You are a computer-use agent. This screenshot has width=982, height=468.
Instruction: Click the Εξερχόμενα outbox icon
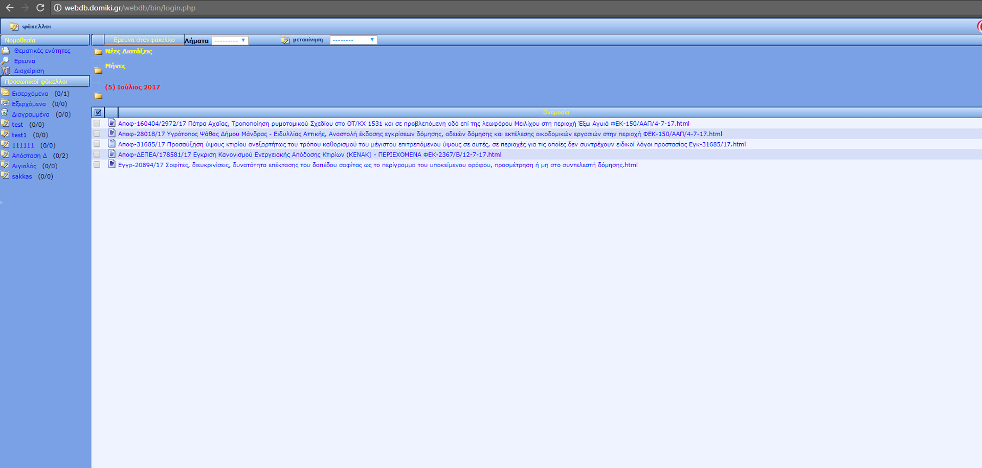point(5,103)
